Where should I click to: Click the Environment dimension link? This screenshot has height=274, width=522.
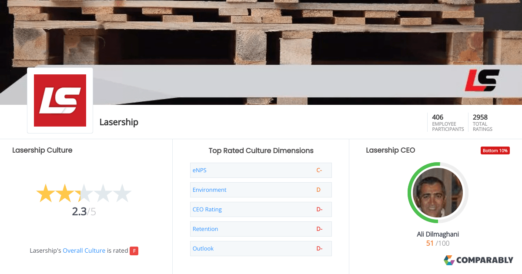[209, 190]
